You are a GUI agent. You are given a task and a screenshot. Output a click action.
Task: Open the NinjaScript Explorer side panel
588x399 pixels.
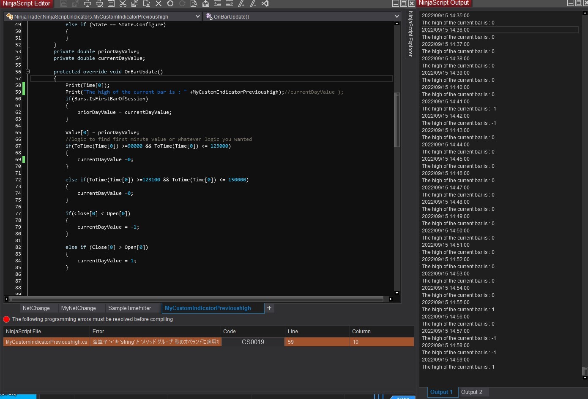[410, 34]
